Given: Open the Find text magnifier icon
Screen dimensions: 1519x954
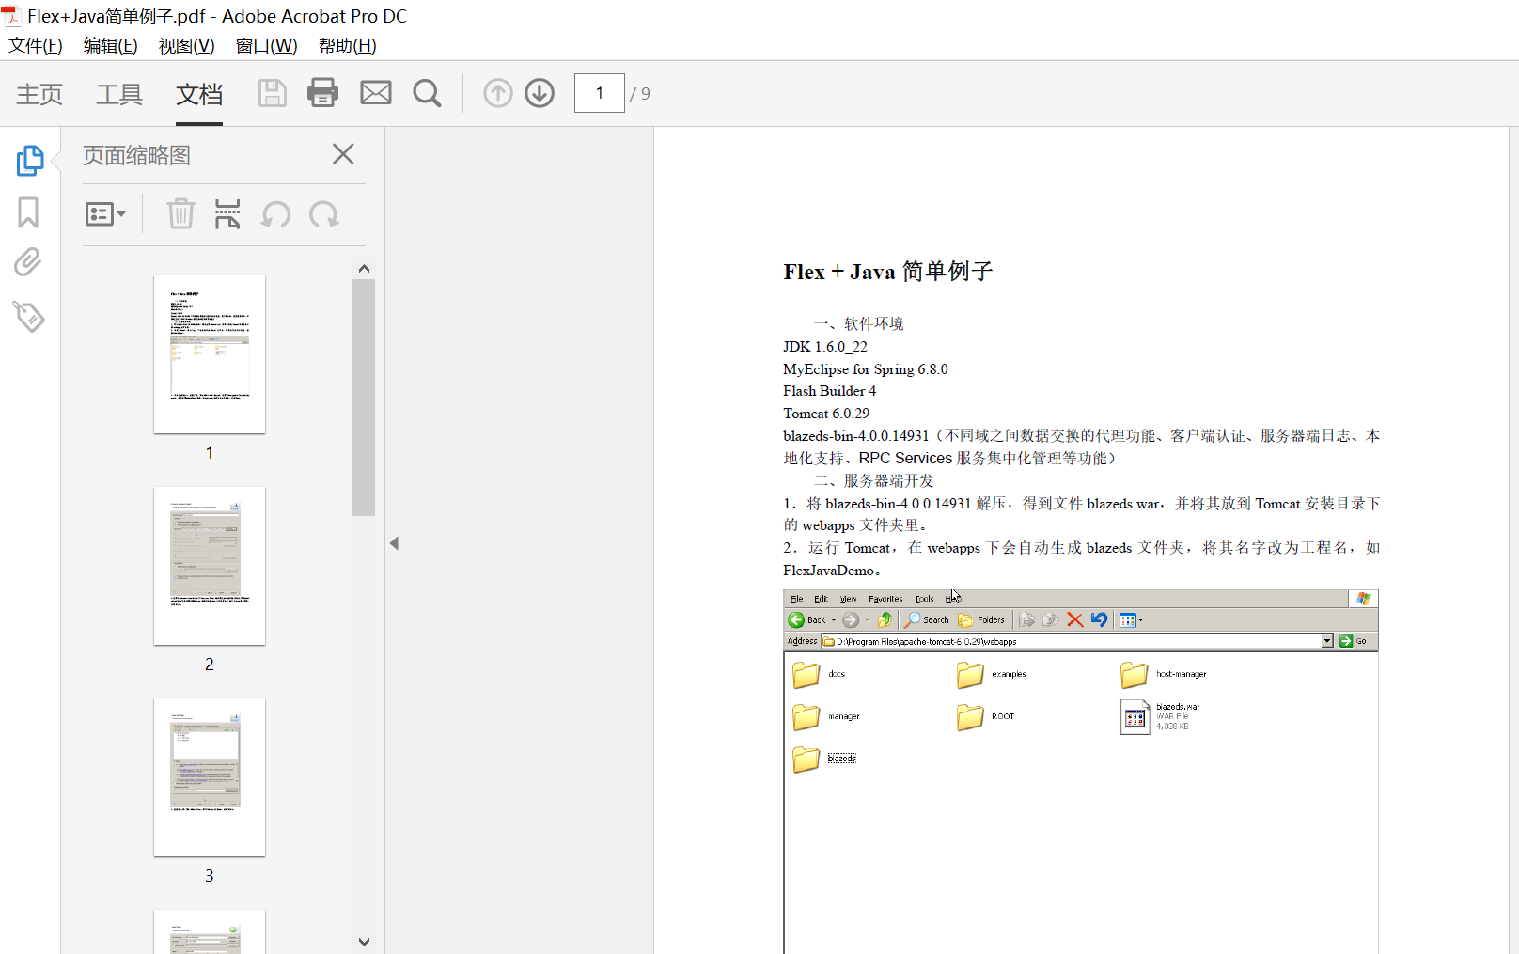Looking at the screenshot, I should point(427,93).
